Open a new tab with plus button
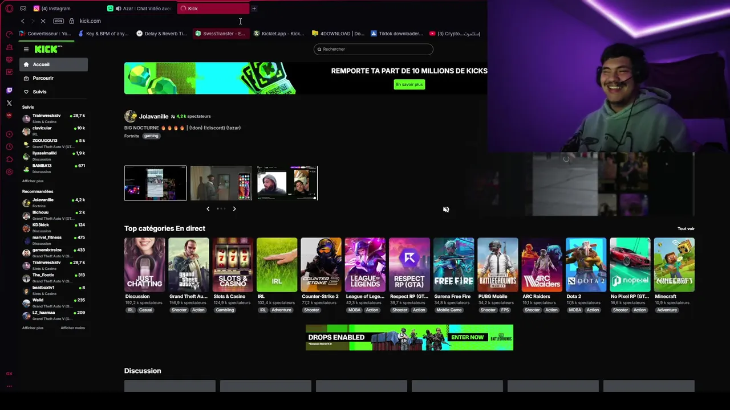This screenshot has width=730, height=410. (254, 9)
